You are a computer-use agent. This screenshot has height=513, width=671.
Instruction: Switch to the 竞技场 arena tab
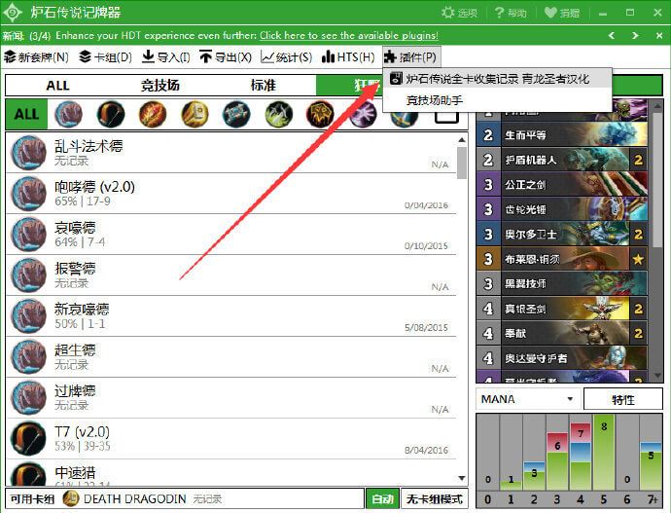pos(160,86)
